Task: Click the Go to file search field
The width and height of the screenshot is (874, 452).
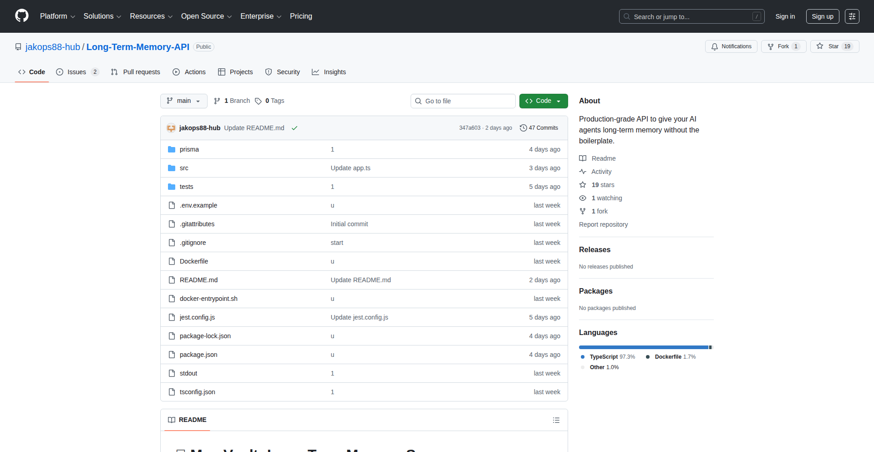Action: (463, 101)
